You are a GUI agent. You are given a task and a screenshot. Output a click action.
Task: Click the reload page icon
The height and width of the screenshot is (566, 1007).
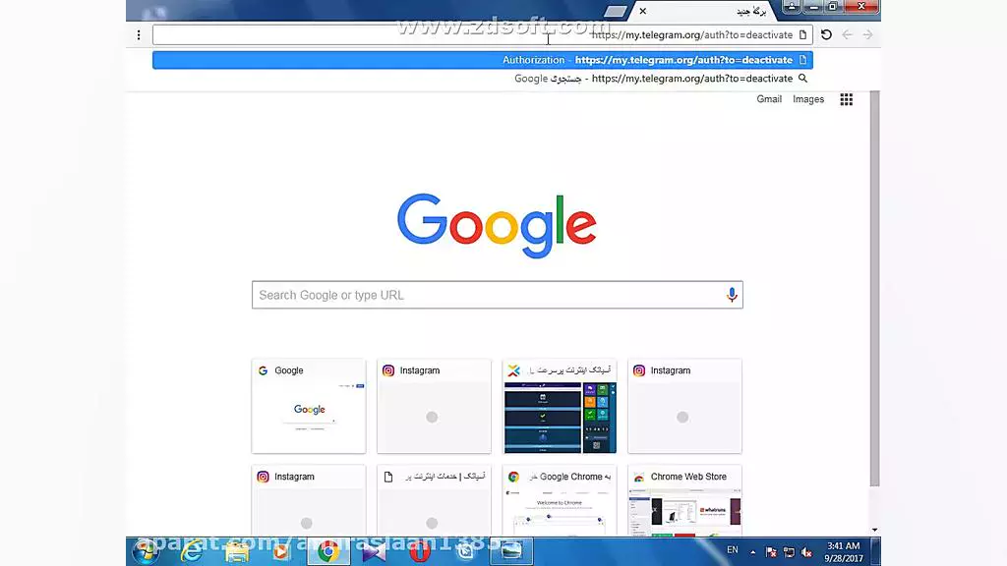[x=826, y=34]
